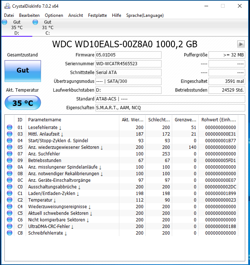Click status orb for Wiederzuweisungsereignisse row

click(x=10, y=206)
